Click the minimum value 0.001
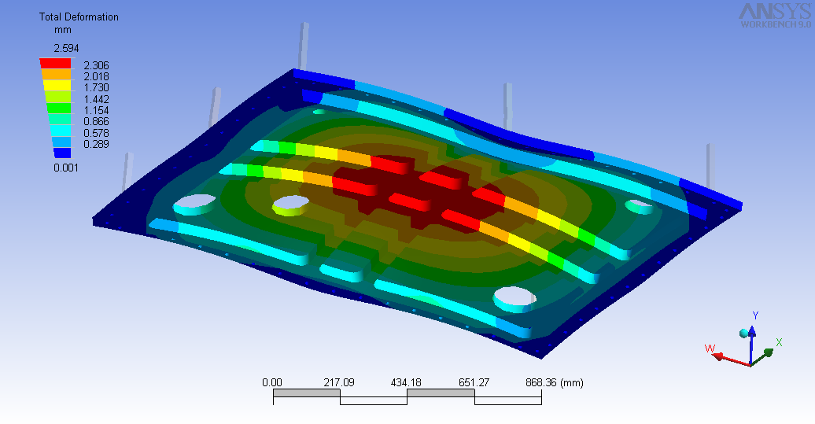Viewport: 815px width, 424px height. point(66,168)
